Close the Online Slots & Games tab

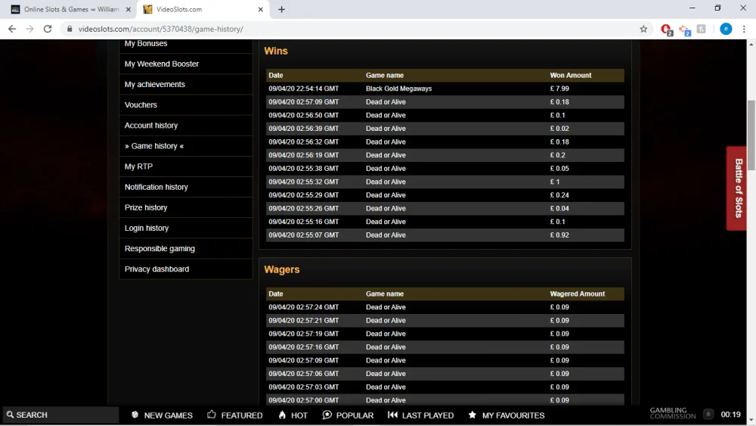tap(129, 9)
